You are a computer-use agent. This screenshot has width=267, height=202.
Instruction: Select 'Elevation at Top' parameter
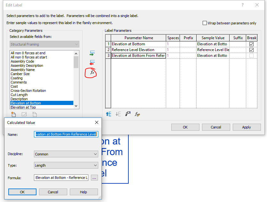coord(42,107)
